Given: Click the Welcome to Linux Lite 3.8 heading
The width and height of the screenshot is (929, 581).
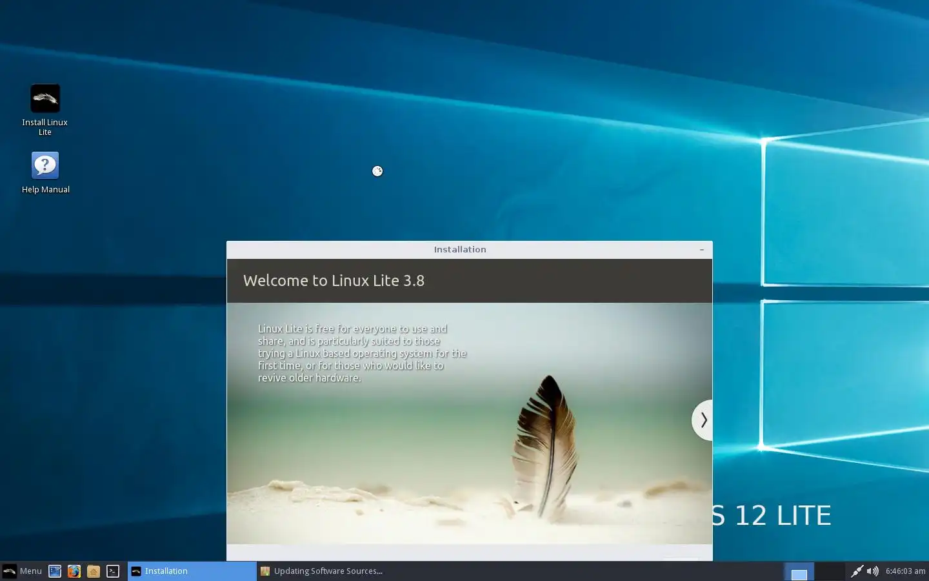Looking at the screenshot, I should (x=334, y=280).
